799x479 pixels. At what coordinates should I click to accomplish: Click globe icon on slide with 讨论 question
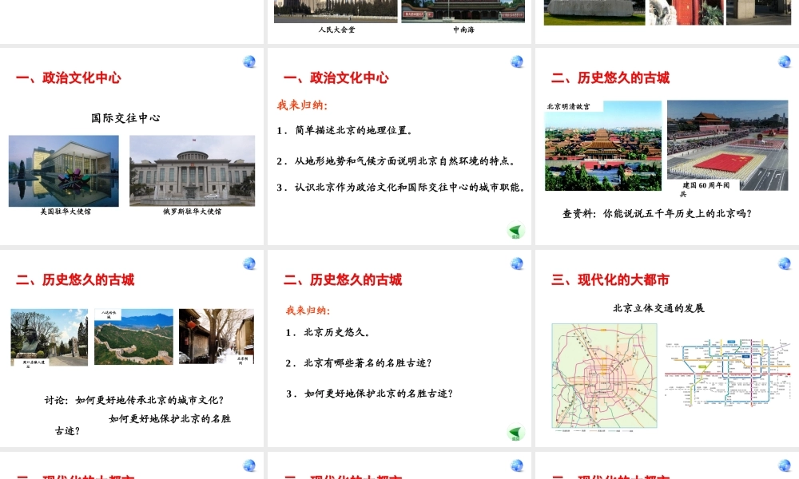[249, 263]
